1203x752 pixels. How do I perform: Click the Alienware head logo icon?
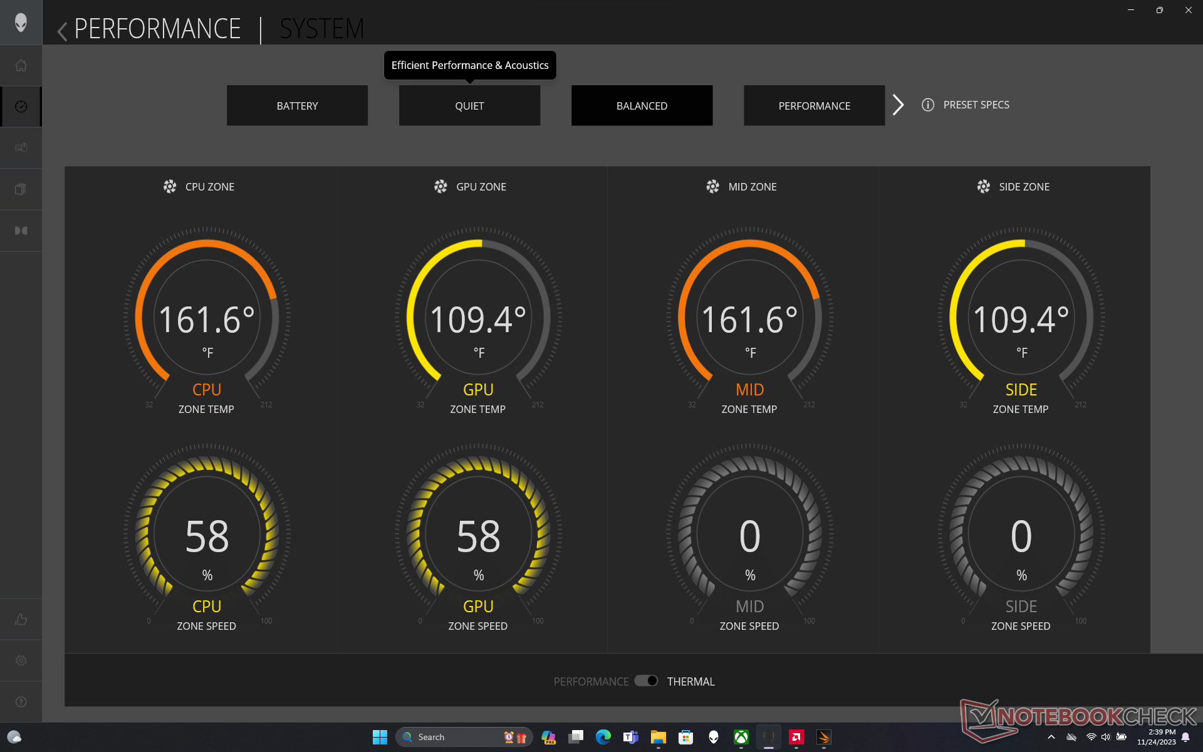(21, 23)
